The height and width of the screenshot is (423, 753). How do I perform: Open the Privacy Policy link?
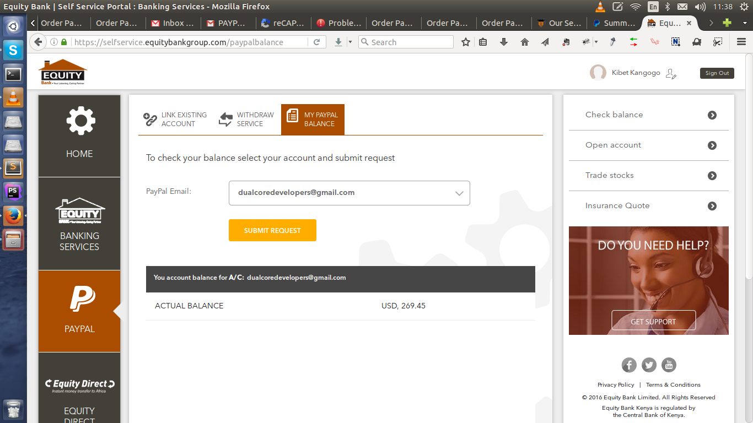[x=616, y=384]
